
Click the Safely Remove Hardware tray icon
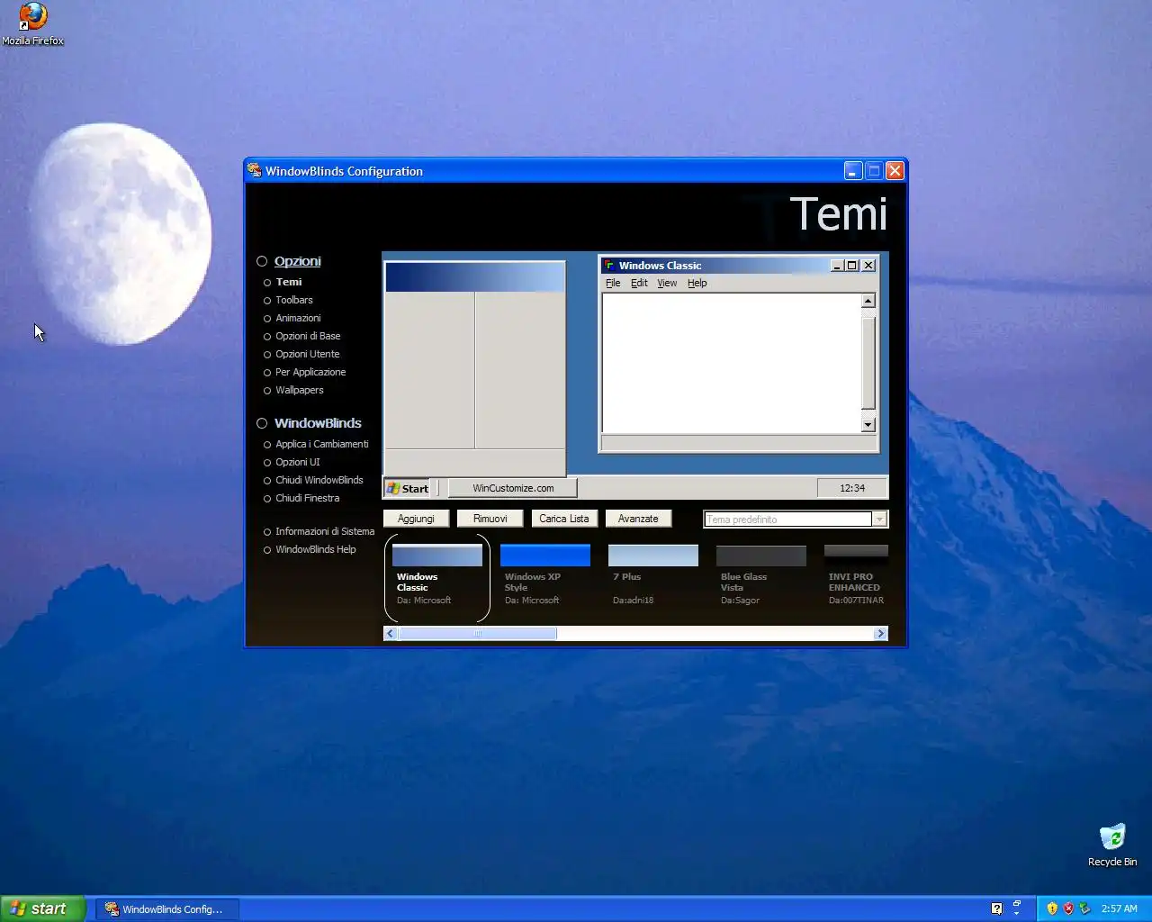(x=1084, y=908)
